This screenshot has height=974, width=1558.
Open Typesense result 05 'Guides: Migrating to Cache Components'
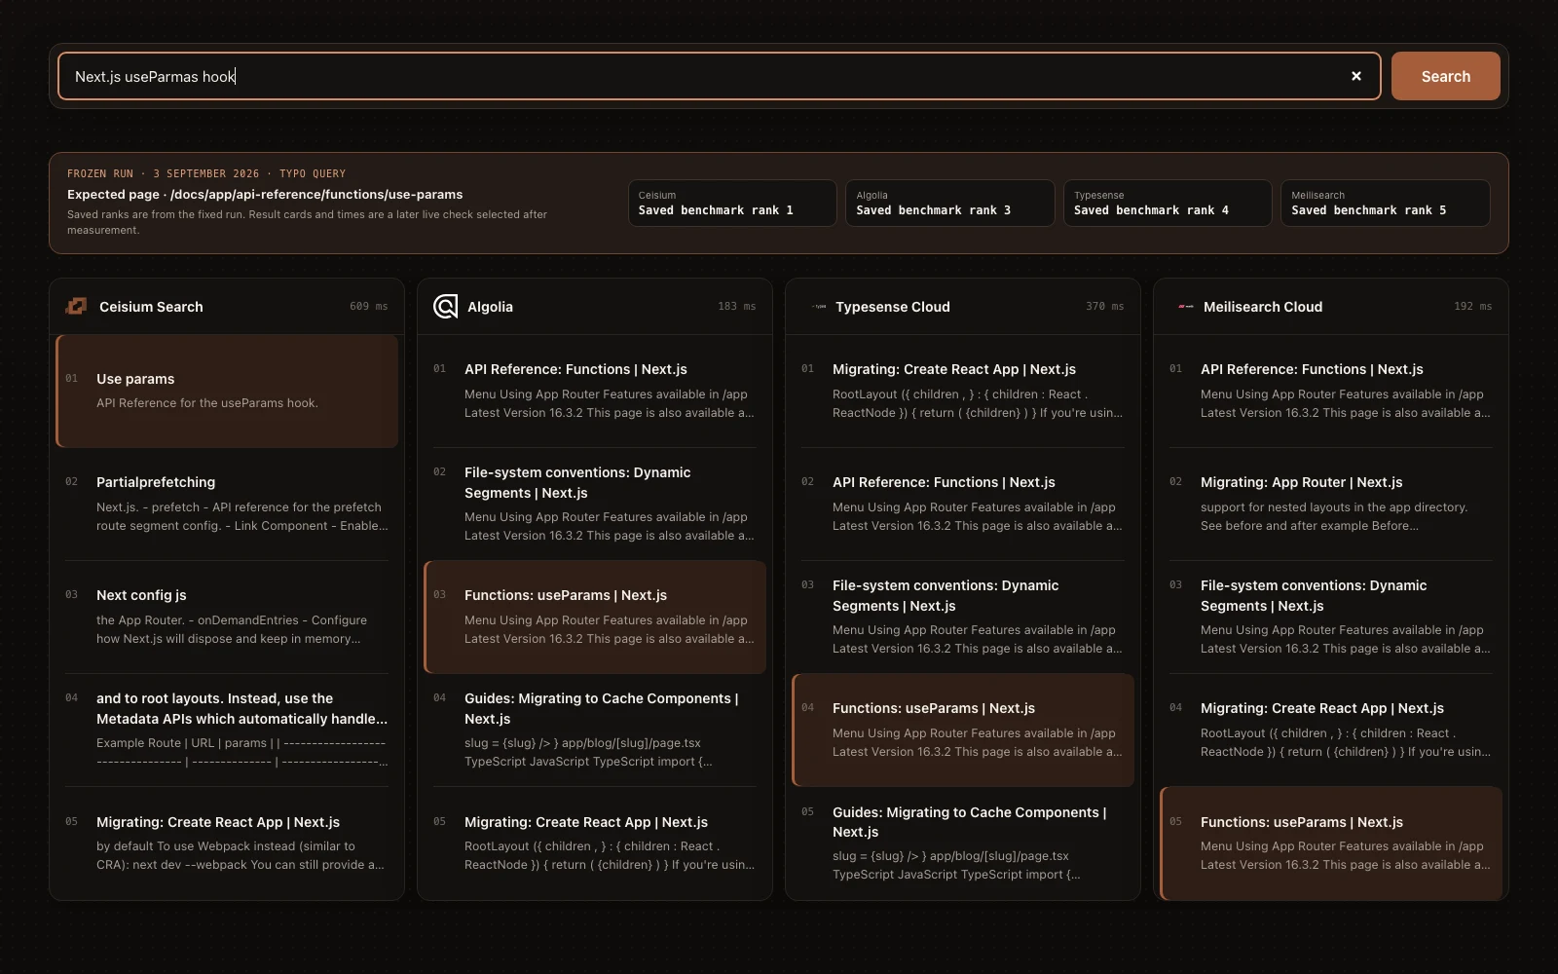963,843
